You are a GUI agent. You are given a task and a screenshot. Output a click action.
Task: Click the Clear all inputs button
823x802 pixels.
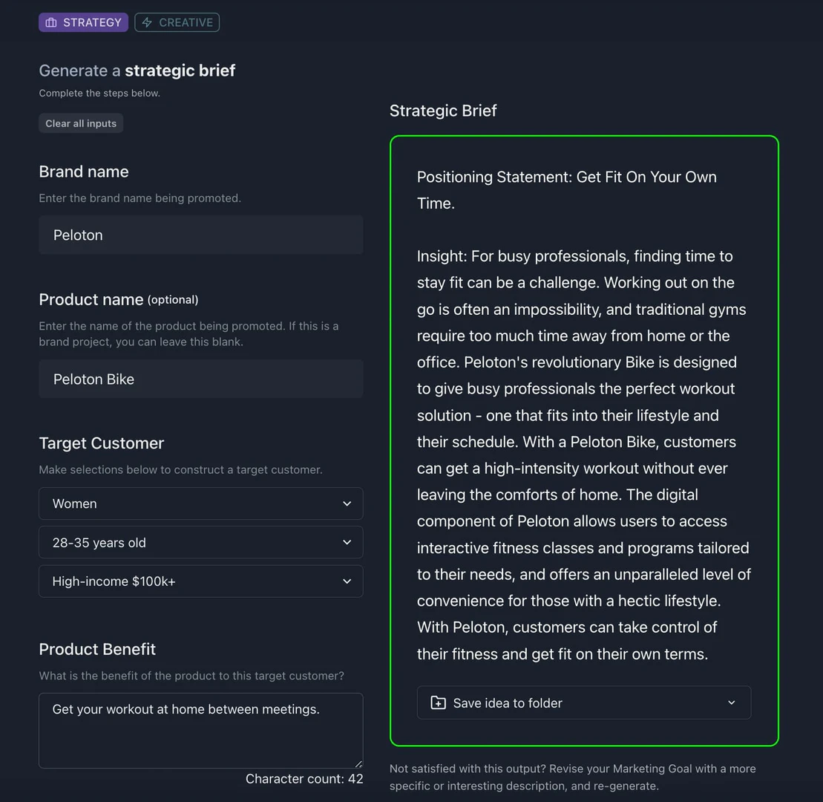pyautogui.click(x=80, y=123)
